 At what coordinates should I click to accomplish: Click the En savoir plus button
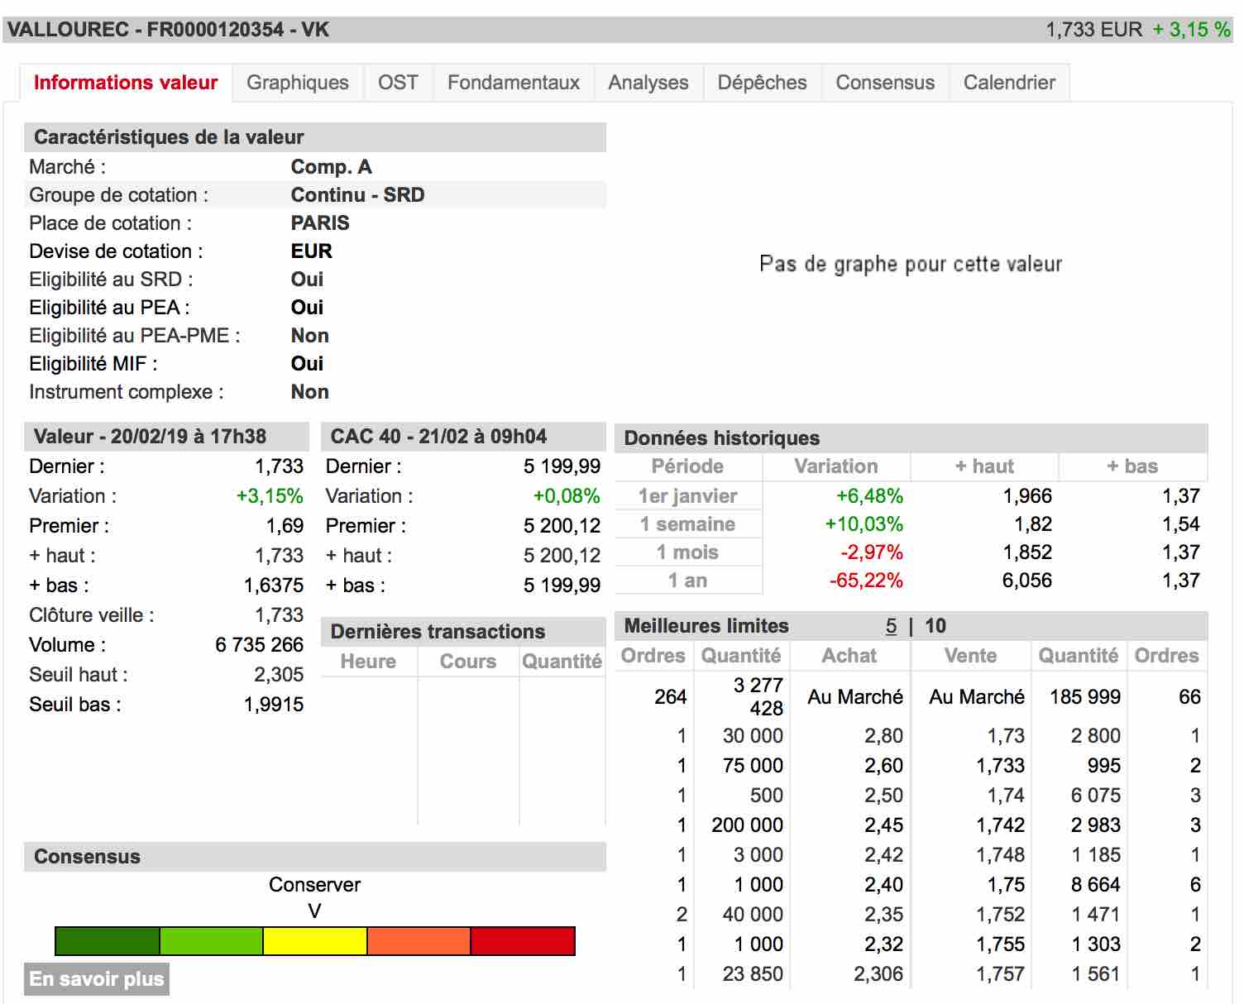click(97, 979)
